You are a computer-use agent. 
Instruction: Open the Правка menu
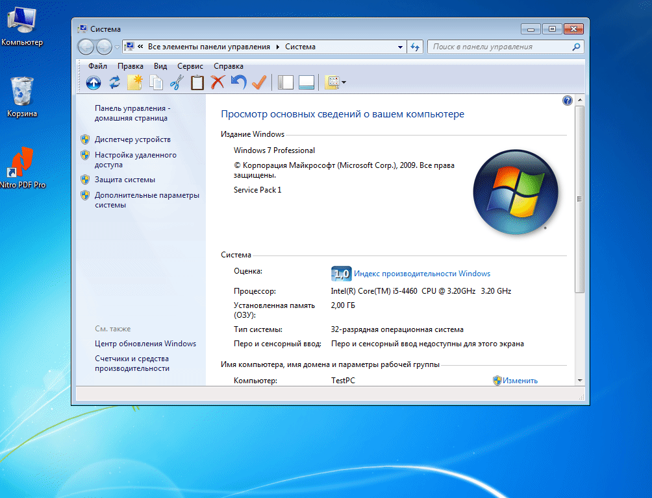tap(130, 66)
